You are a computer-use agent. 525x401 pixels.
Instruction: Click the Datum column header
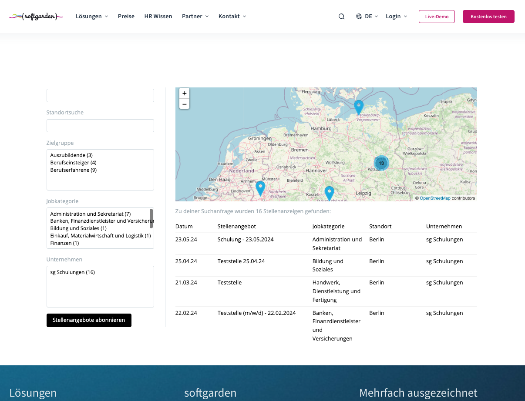coord(184,227)
